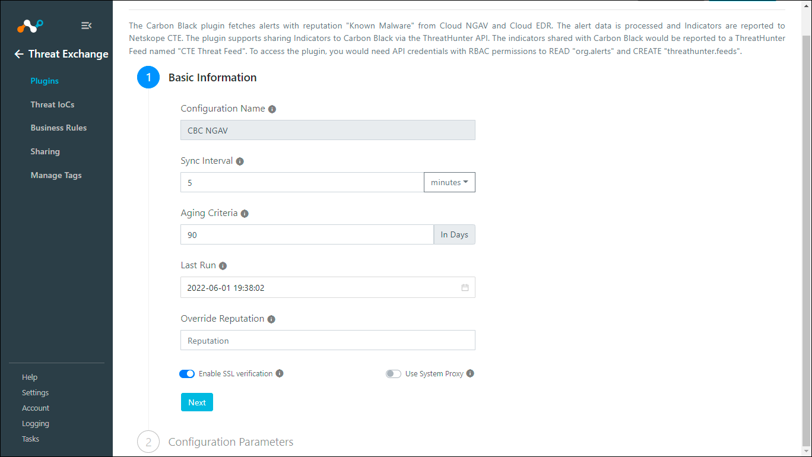Open Plugins in the sidebar
Screen dimensions: 812x457
click(x=45, y=81)
